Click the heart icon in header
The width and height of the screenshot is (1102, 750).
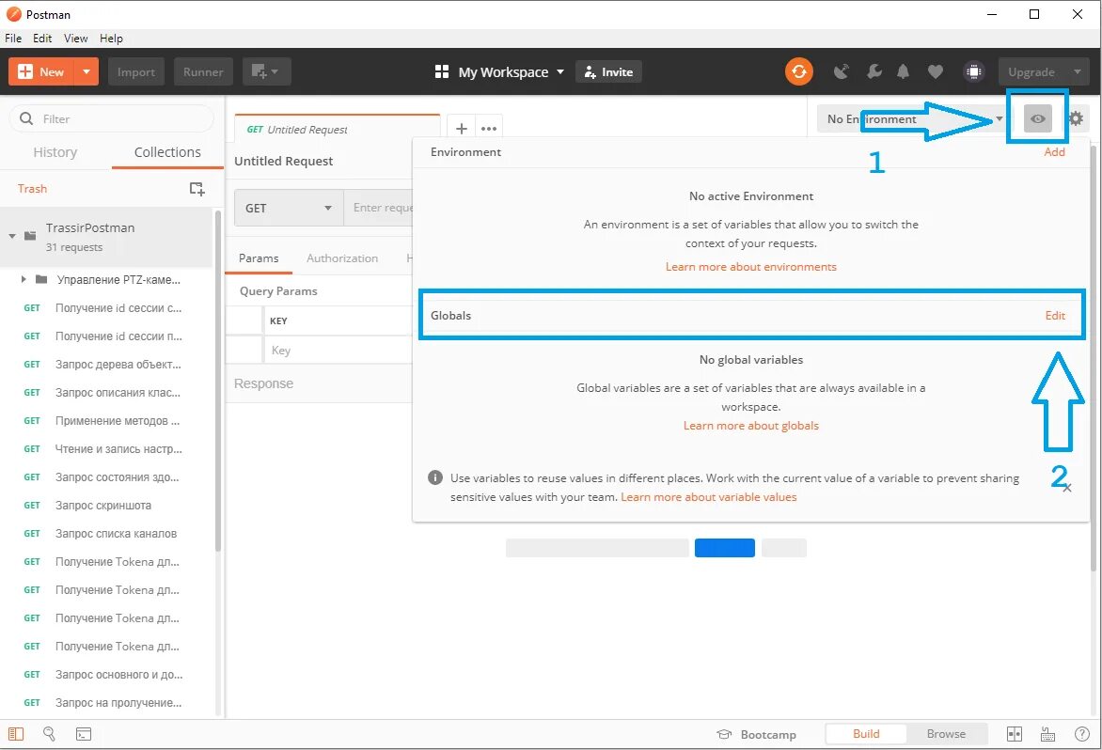click(935, 71)
